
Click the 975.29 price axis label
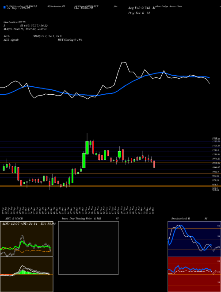(216, 180)
